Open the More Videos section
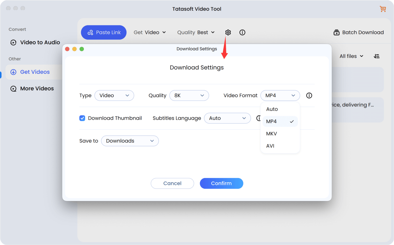The height and width of the screenshot is (245, 394). pos(37,88)
